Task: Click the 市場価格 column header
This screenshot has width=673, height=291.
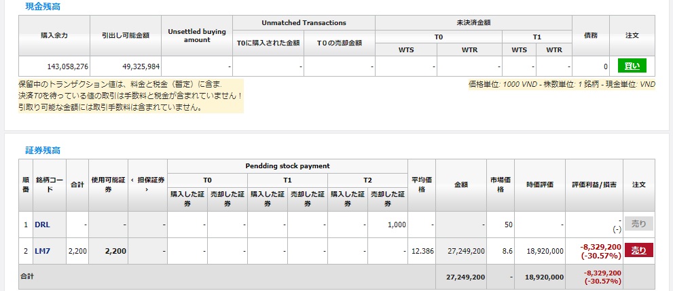Action: (x=501, y=185)
